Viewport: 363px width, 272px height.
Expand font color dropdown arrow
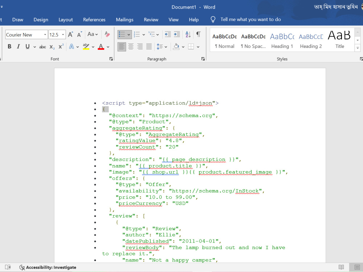pyautogui.click(x=108, y=47)
